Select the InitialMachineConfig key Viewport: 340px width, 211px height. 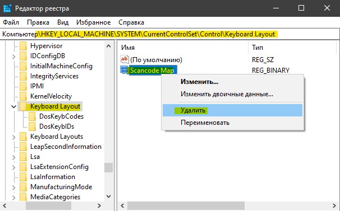point(61,66)
